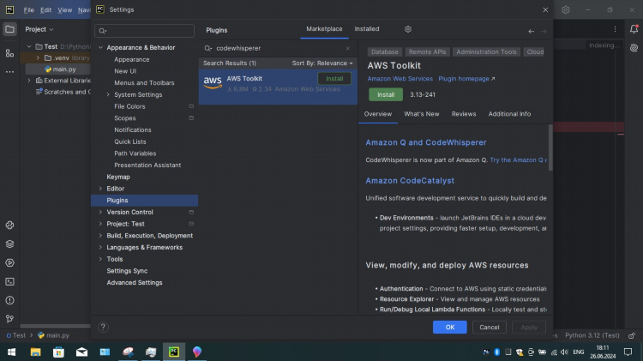Switch to PyCharm taskbar icon
643x361 pixels.
click(174, 352)
